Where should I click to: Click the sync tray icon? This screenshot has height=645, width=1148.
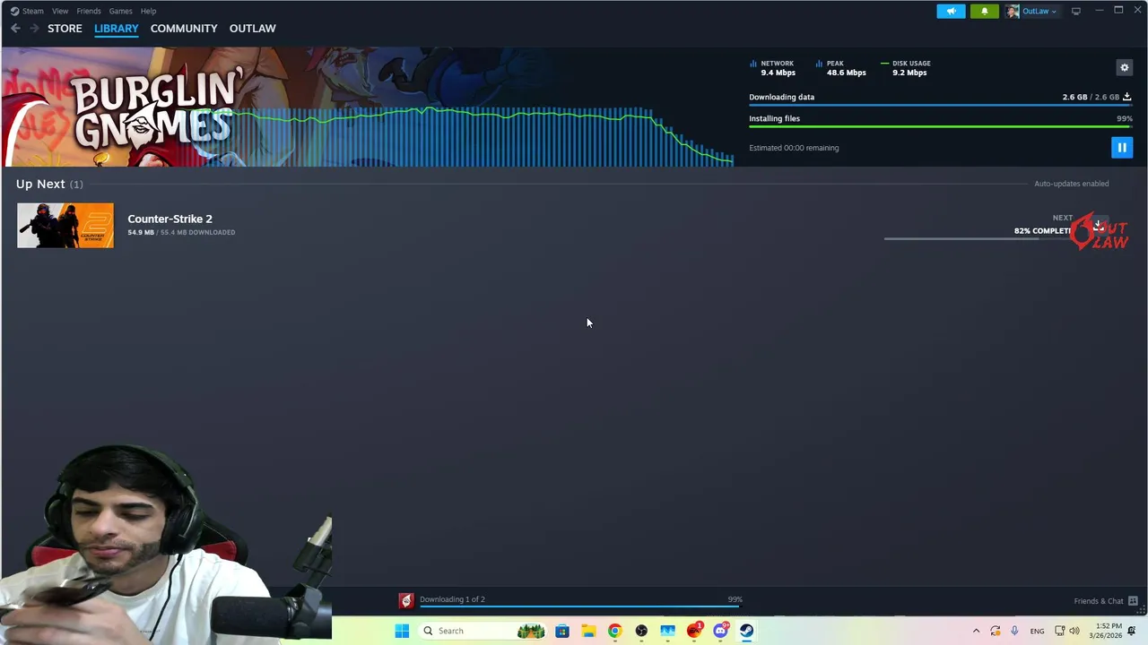[995, 631]
